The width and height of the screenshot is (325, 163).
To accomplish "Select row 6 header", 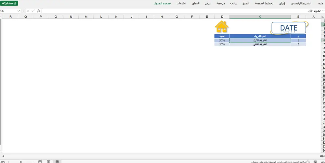I will (323, 40).
